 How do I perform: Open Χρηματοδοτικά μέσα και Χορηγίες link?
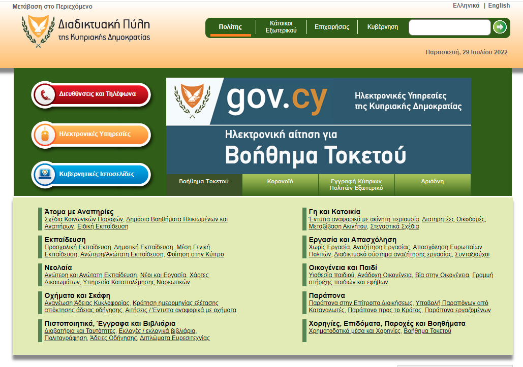[355, 331]
